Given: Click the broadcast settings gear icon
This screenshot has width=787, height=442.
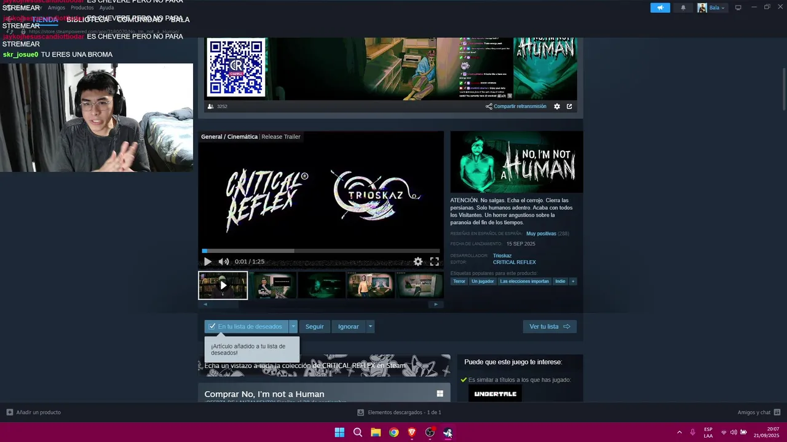Looking at the screenshot, I should coord(557,106).
